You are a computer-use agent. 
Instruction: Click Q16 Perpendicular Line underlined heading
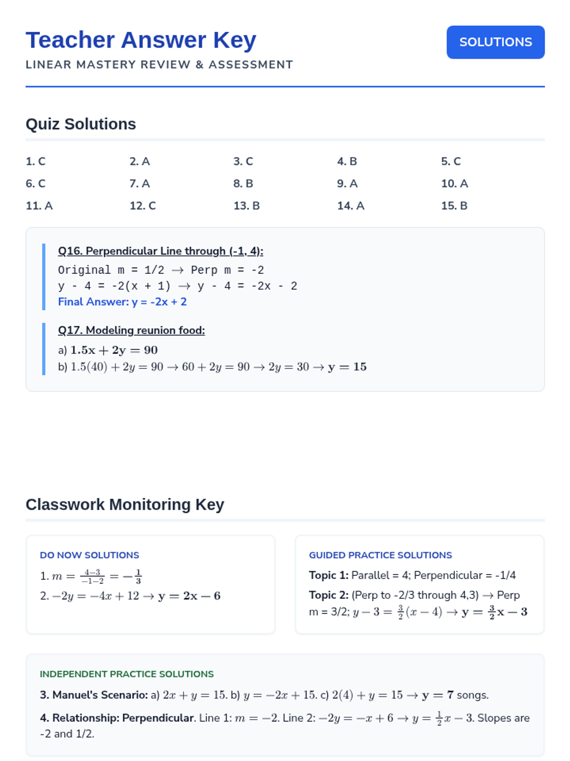pyautogui.click(x=161, y=251)
